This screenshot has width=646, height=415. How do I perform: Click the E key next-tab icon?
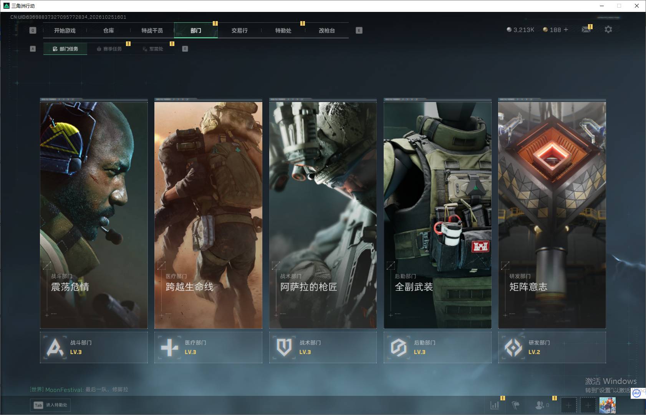[359, 30]
